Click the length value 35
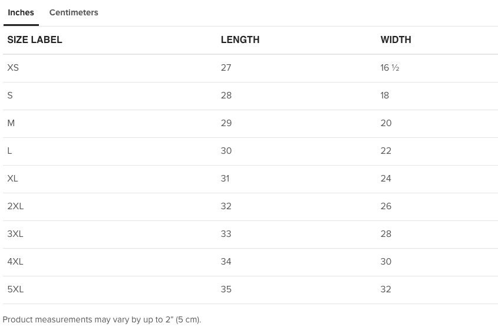Viewport: 498px width, 333px height. [226, 289]
